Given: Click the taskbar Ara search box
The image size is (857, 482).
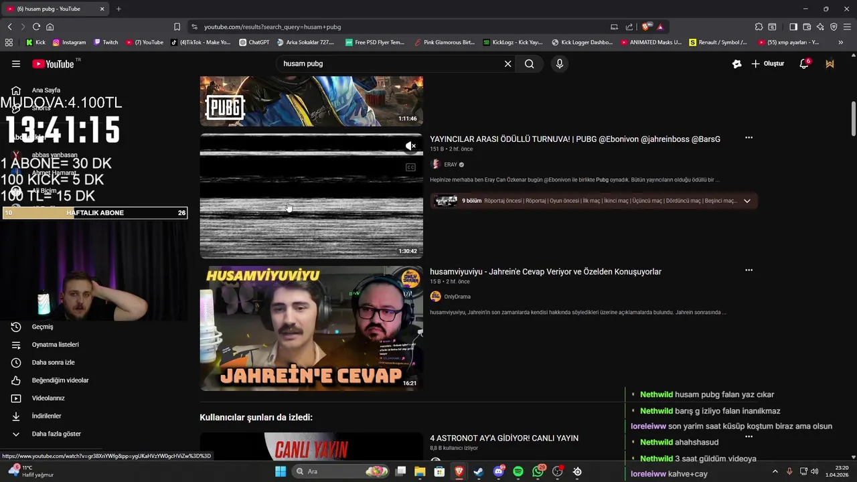Looking at the screenshot, I should pos(341,471).
